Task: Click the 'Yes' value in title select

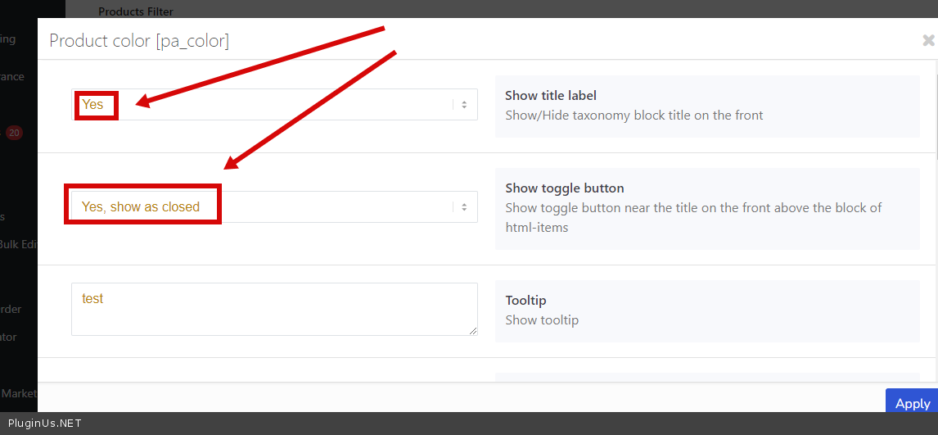Action: [93, 105]
